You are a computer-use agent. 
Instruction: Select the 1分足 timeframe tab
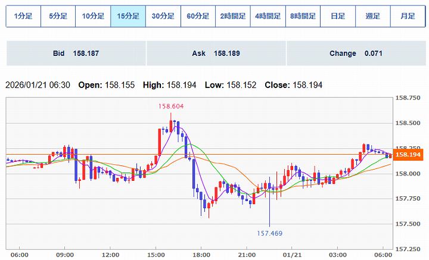(23, 16)
